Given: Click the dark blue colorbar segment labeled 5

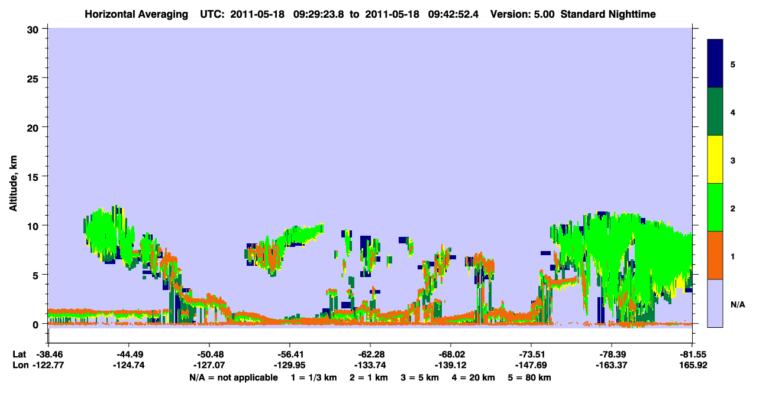Looking at the screenshot, I should point(715,64).
